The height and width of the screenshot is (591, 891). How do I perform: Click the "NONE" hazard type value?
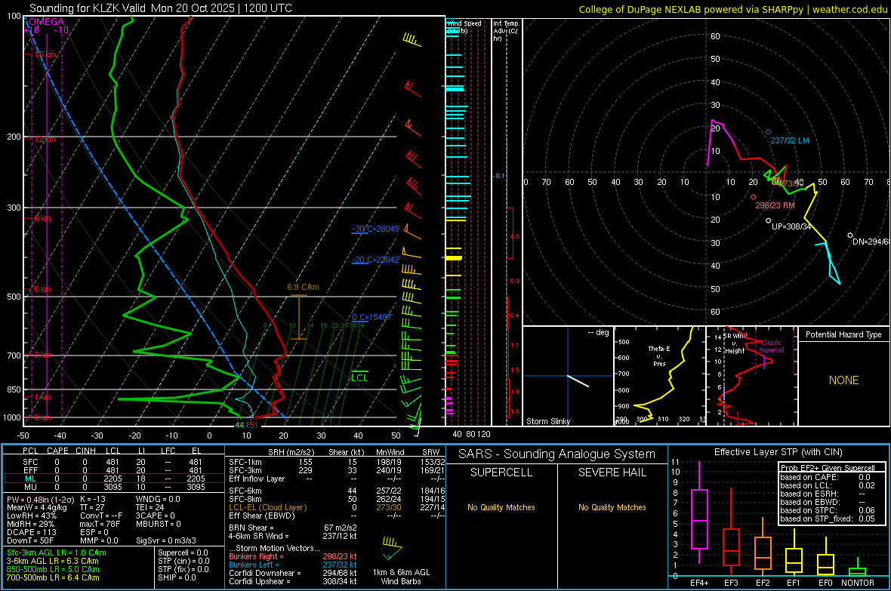844,380
